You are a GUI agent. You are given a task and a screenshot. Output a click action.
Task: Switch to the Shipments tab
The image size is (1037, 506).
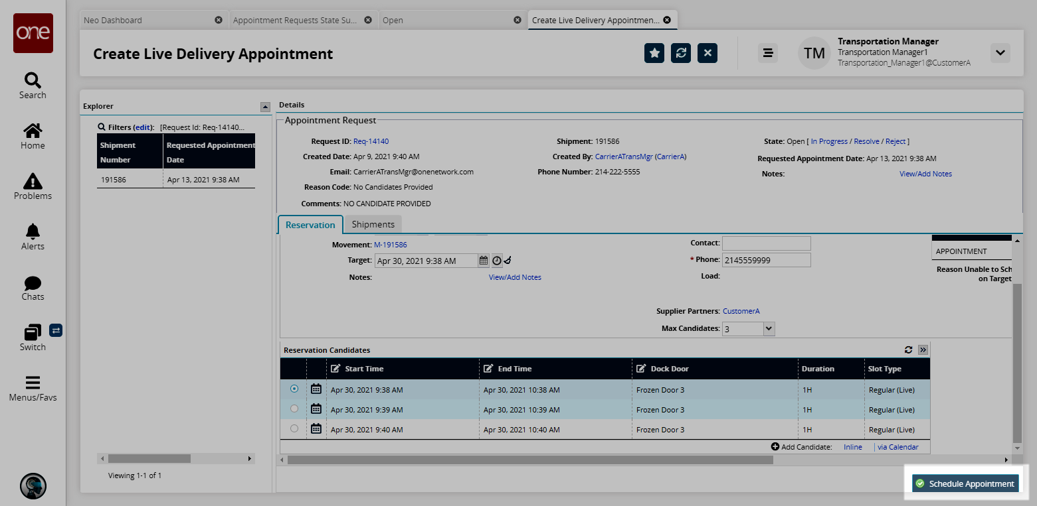pos(373,224)
